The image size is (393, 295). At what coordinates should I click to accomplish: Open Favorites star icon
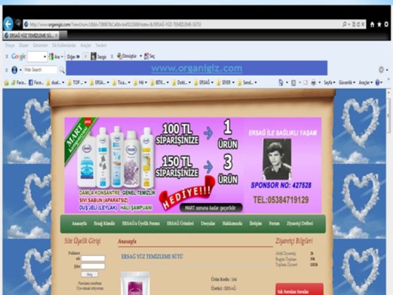(379, 24)
